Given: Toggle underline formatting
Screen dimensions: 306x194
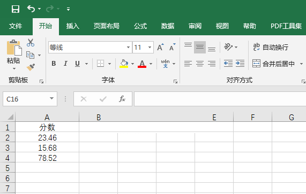Looking at the screenshot, I should pos(78,64).
